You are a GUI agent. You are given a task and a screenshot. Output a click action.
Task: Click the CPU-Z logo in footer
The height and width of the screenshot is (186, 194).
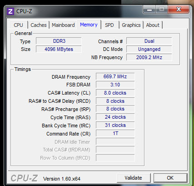24,178
